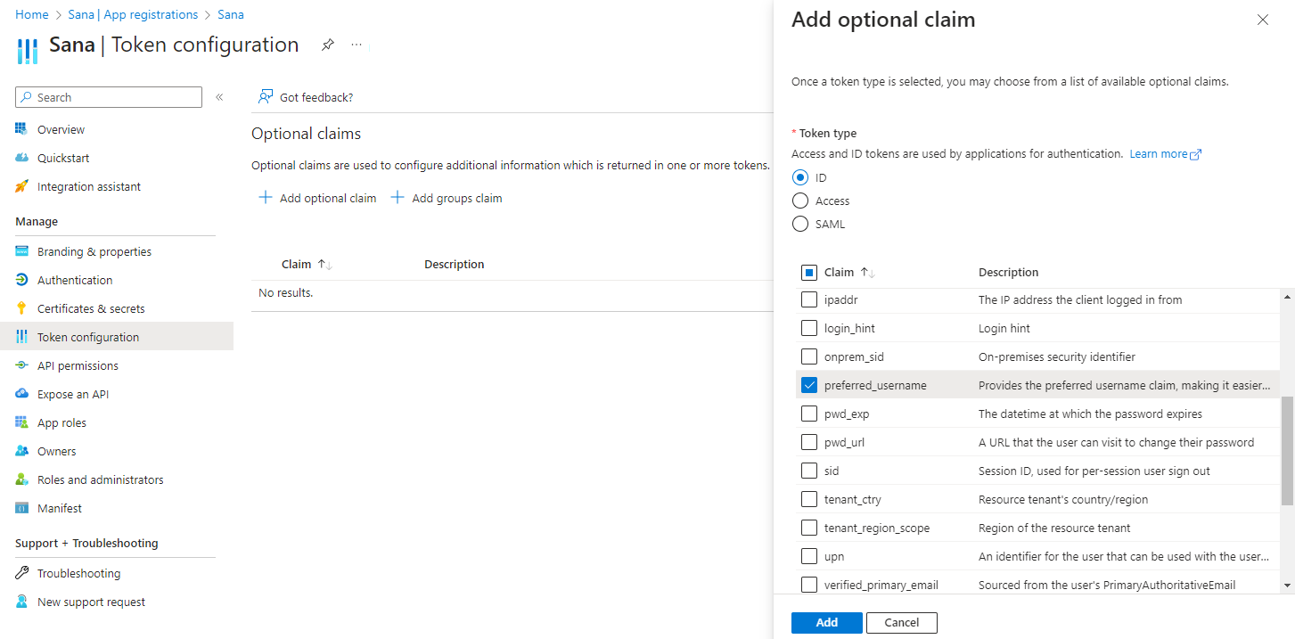Click the pin icon beside page title
This screenshot has width=1295, height=639.
(x=328, y=45)
